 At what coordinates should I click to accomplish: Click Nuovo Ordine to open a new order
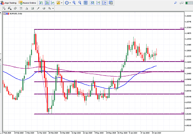[27, 3]
